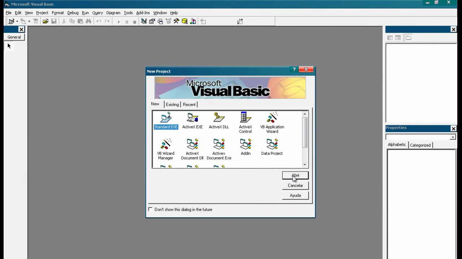Close the toolbox panel
The width and height of the screenshot is (462, 259).
point(21,29)
